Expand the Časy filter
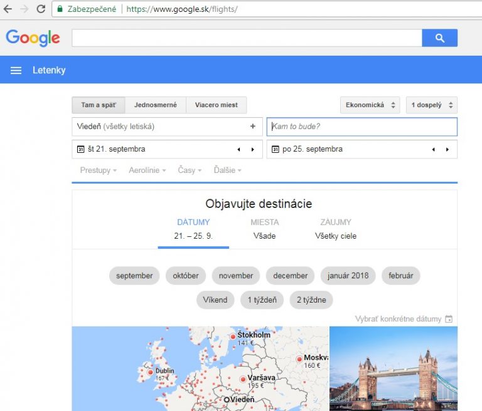This screenshot has width=482, height=411. tap(190, 170)
